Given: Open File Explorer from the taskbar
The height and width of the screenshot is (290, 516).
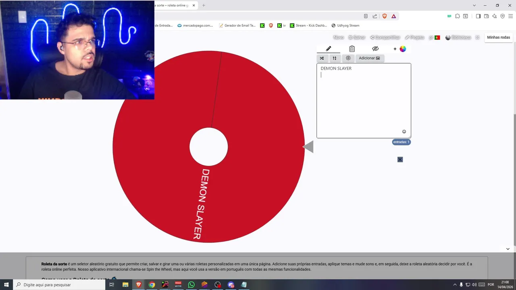Looking at the screenshot, I should [125, 285].
